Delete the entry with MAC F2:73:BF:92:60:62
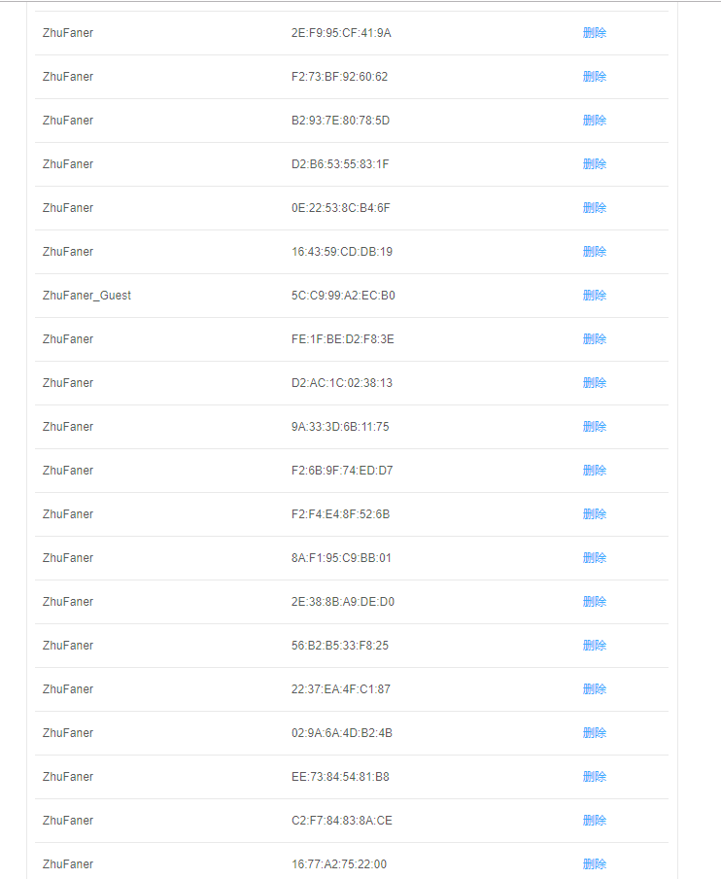721x879 pixels. (594, 77)
